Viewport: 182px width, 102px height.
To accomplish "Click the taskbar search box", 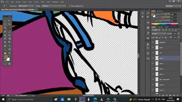I will point(29,99).
